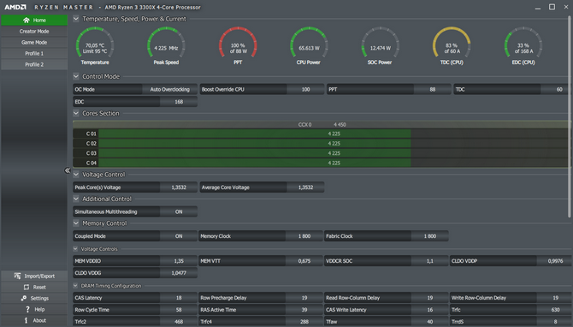The height and width of the screenshot is (327, 573).
Task: Click MEM VTT value 0,675
Action: [x=304, y=261]
